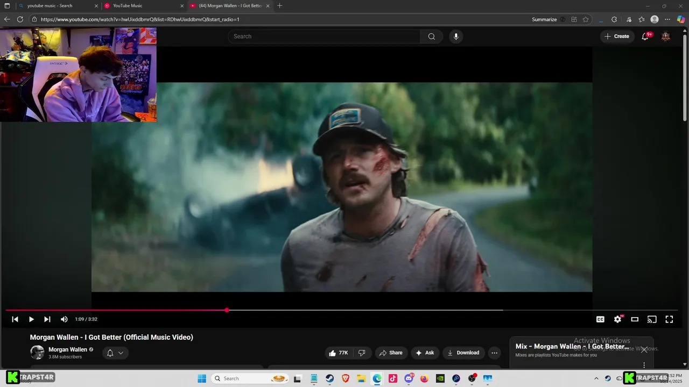Submit search with the magnifier button
Screen dimensions: 689x387
(x=432, y=37)
